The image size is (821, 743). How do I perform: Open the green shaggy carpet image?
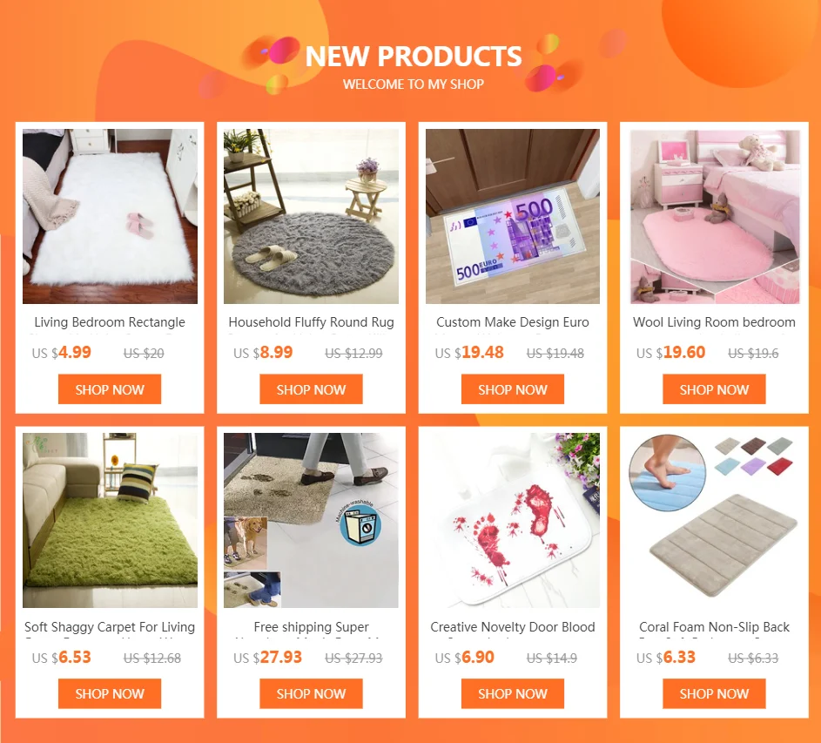tap(110, 520)
